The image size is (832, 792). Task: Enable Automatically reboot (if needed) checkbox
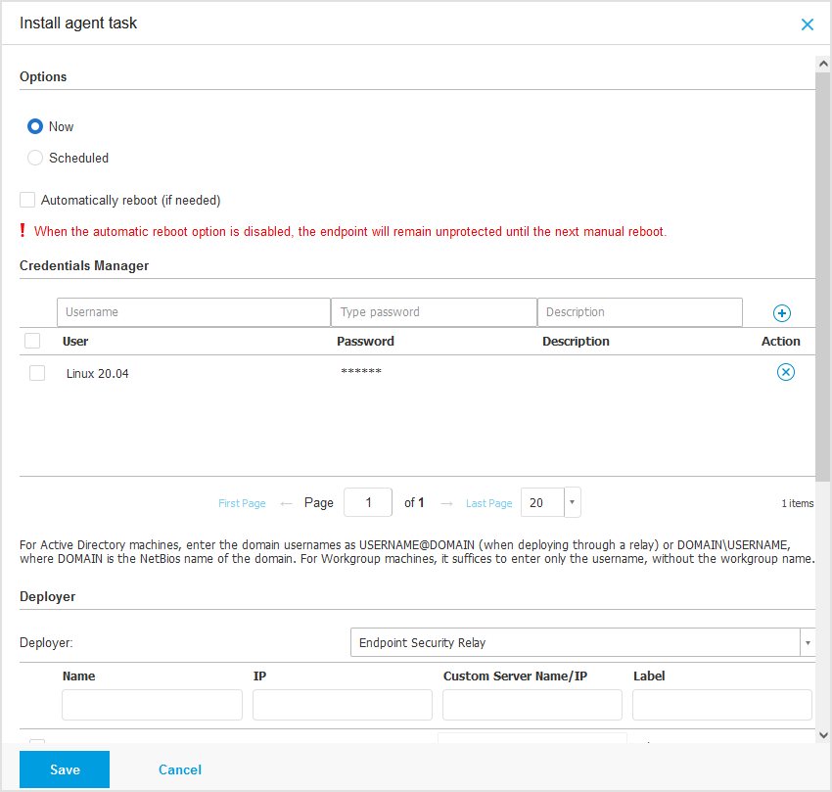(x=27, y=200)
